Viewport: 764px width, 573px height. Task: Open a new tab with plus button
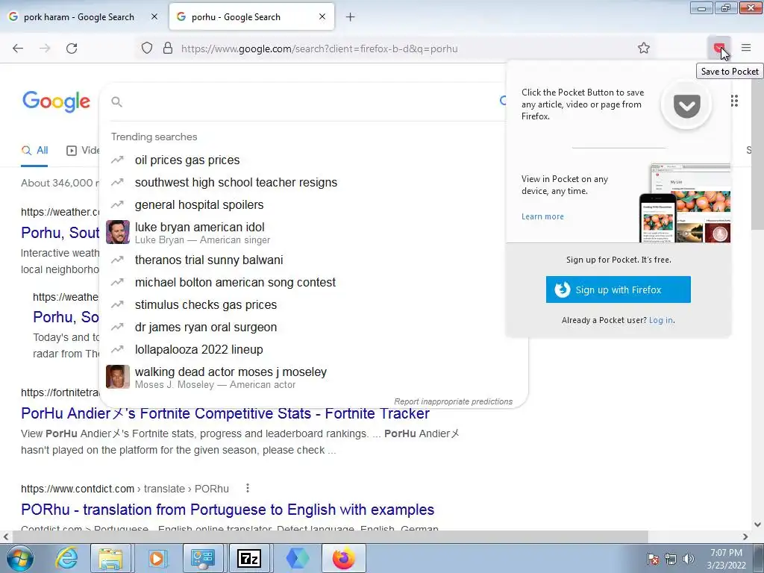(351, 17)
